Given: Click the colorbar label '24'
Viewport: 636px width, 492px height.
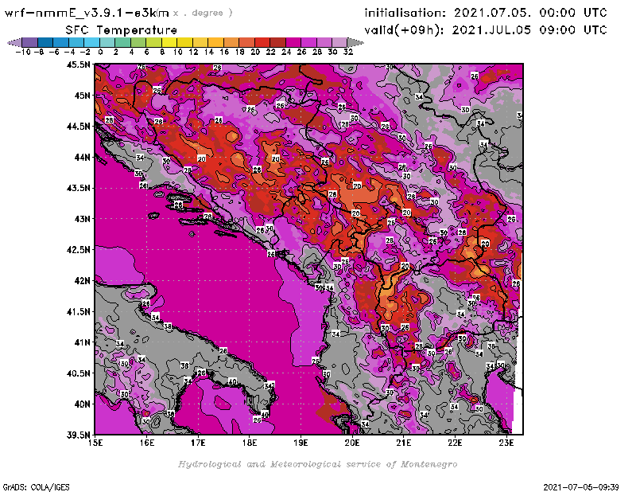Looking at the screenshot, I should 286,52.
